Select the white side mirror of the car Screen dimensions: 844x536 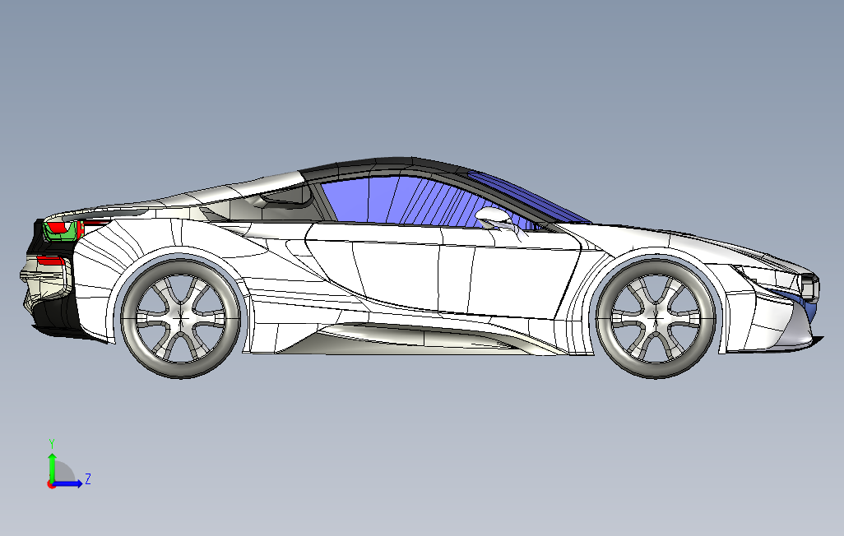click(494, 217)
